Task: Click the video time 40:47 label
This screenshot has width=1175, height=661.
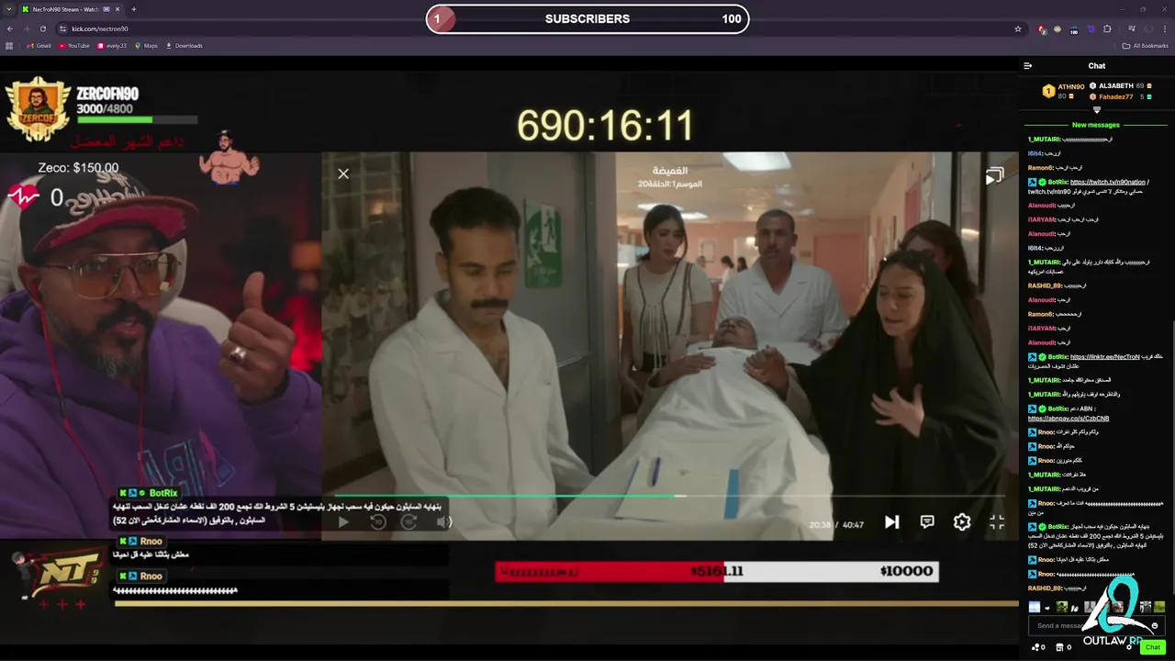Action: [x=853, y=525]
